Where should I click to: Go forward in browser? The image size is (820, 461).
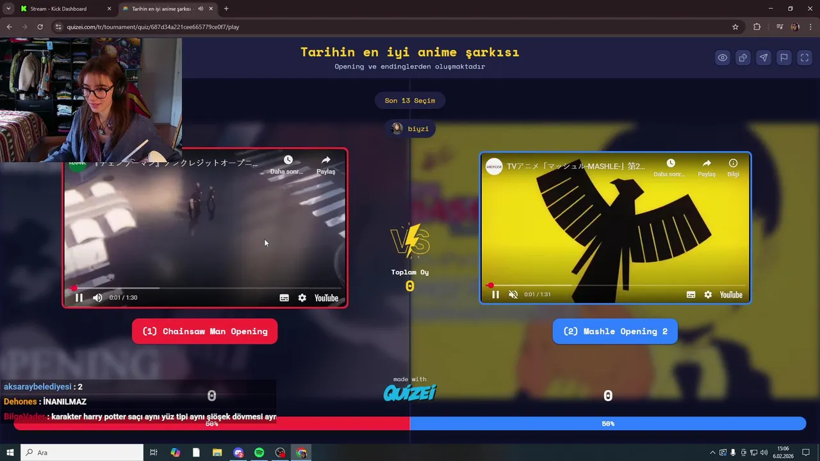click(x=24, y=27)
